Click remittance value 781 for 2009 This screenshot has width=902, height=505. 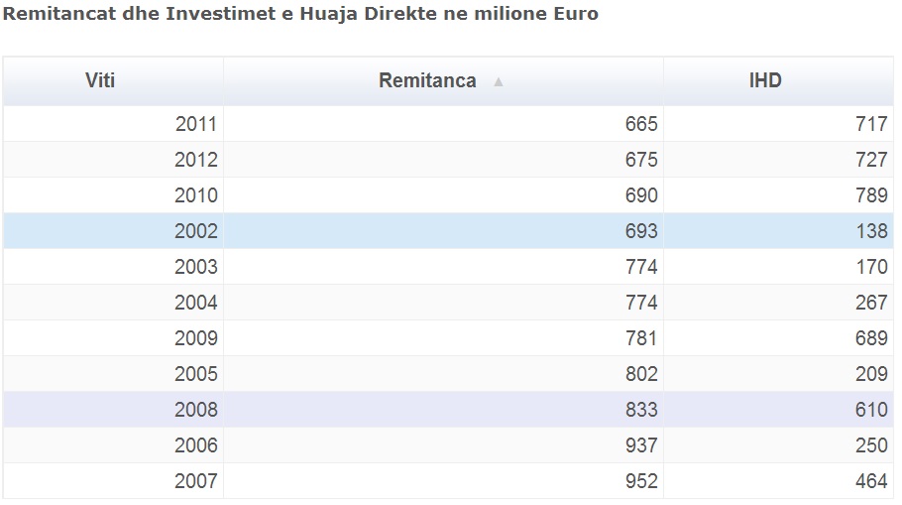(641, 338)
